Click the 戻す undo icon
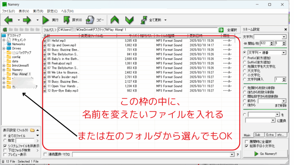This screenshot has width=294, height=165. pyautogui.click(x=67, y=20)
